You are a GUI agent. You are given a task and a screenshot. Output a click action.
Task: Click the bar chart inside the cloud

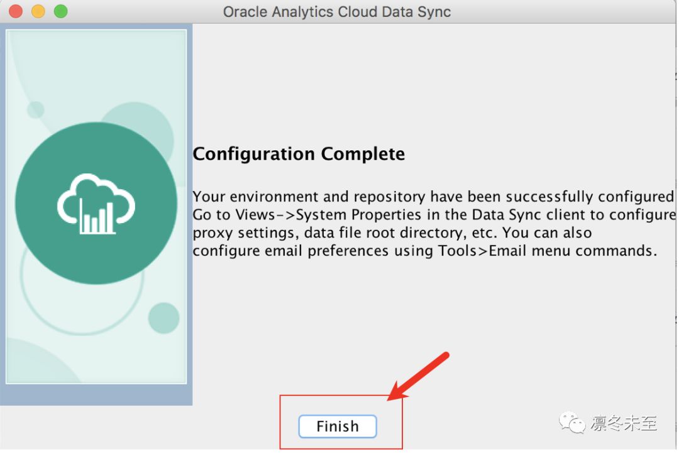click(97, 217)
